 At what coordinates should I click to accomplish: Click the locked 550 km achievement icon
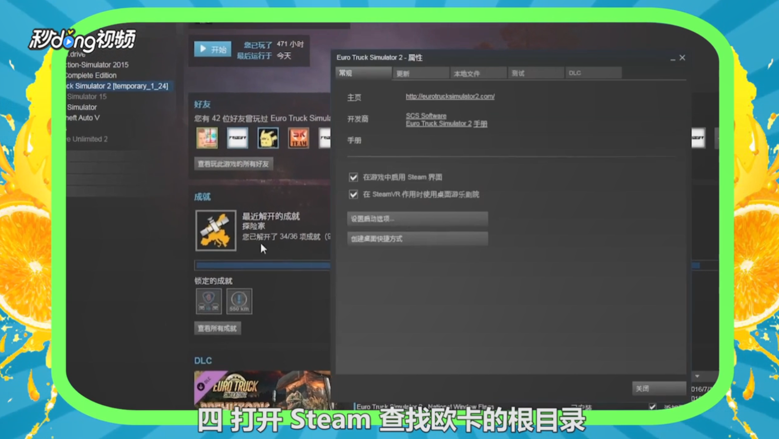pos(239,301)
